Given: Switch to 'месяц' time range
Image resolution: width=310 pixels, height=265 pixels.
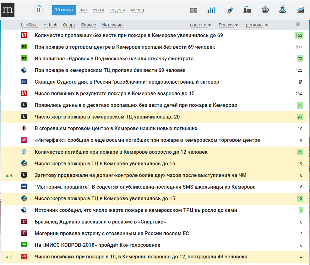Looking at the screenshot, I should click(x=137, y=10).
